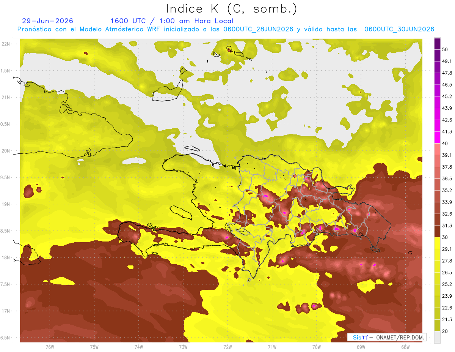
Task: Click the colorbar value "22.6"
Action: click(447, 308)
